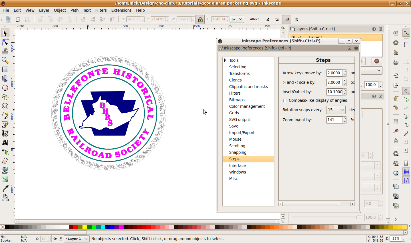Toggle current layer visibility in status bar

click(x=55, y=239)
